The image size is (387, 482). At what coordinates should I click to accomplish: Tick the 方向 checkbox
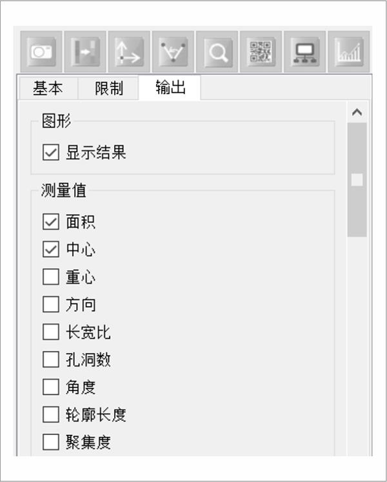50,304
